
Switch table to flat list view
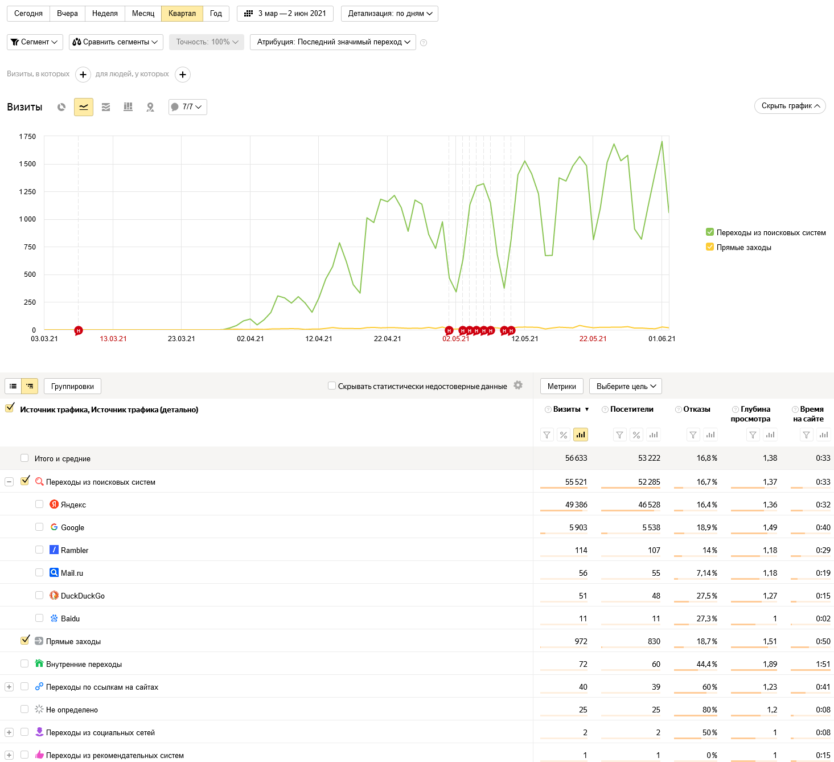13,386
